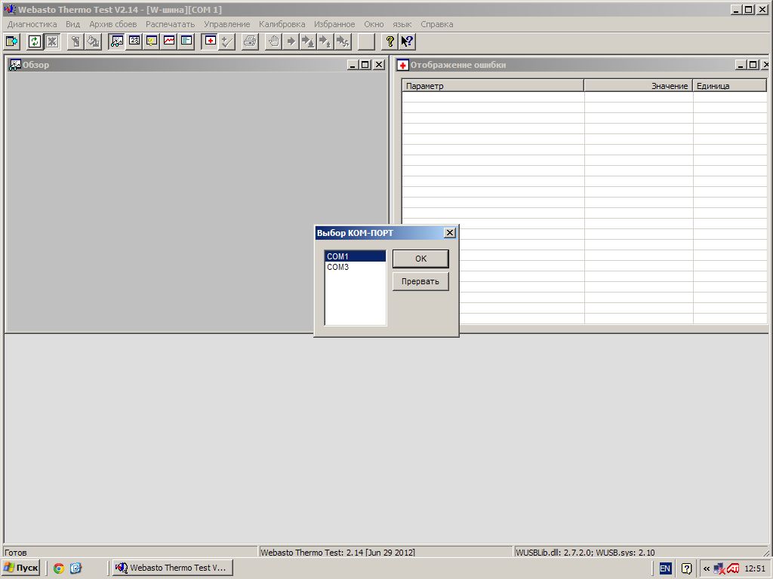Screen dimensions: 773x579
Task: Click the blue quick launch icon beside Chrome
Action: [x=75, y=568]
